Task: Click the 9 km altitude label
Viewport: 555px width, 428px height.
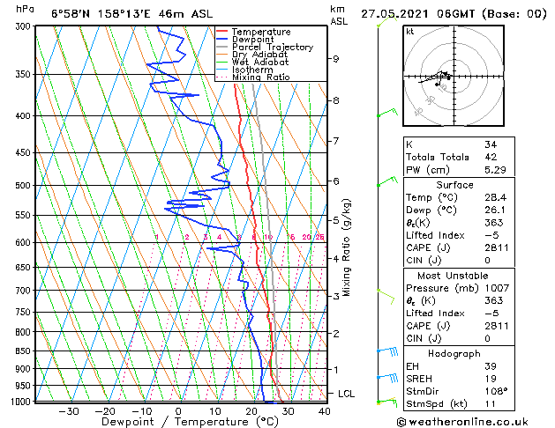Action: click(x=335, y=59)
